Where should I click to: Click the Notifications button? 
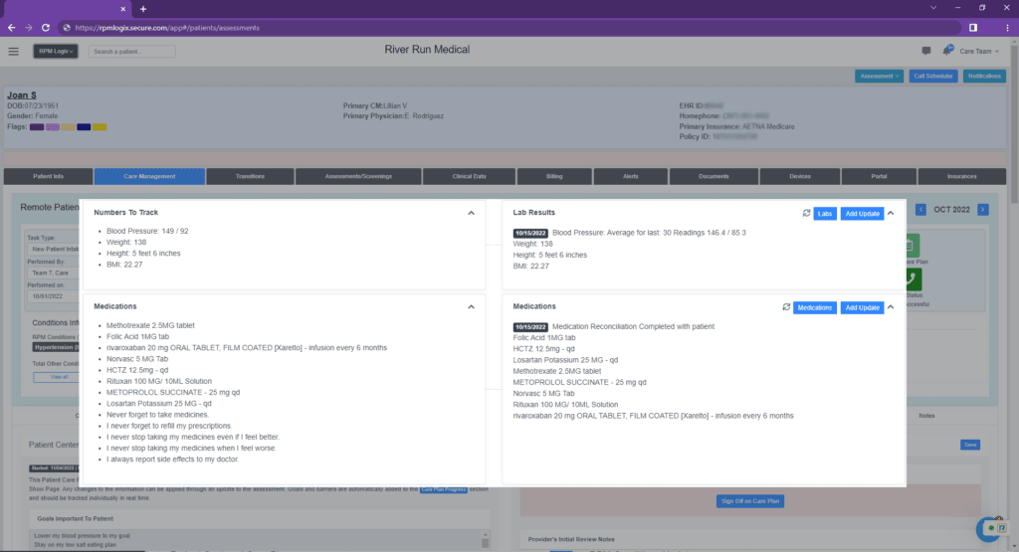pos(984,76)
